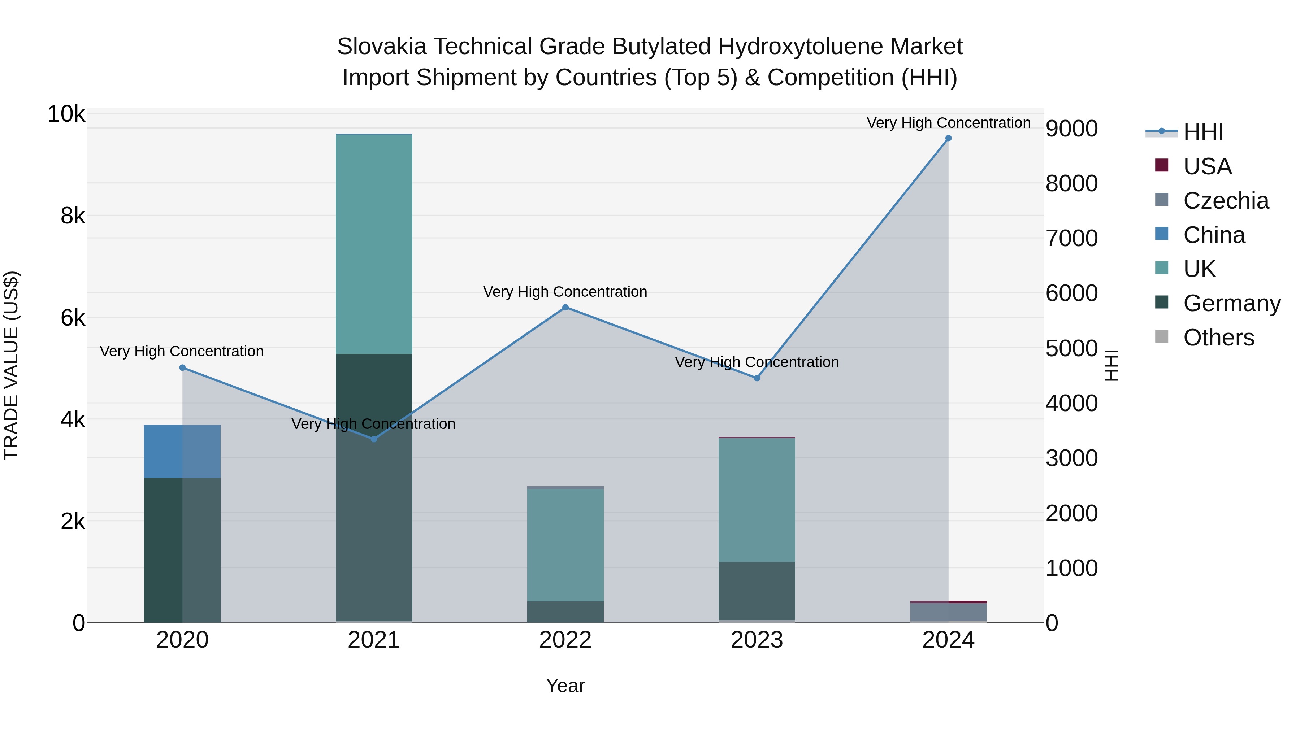This screenshot has height=731, width=1300.
Task: Toggle China series in legend
Action: [1200, 235]
